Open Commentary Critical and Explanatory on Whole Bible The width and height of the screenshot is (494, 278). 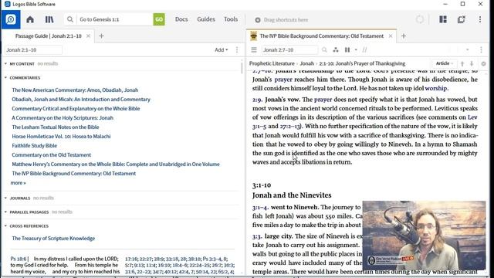click(x=76, y=108)
